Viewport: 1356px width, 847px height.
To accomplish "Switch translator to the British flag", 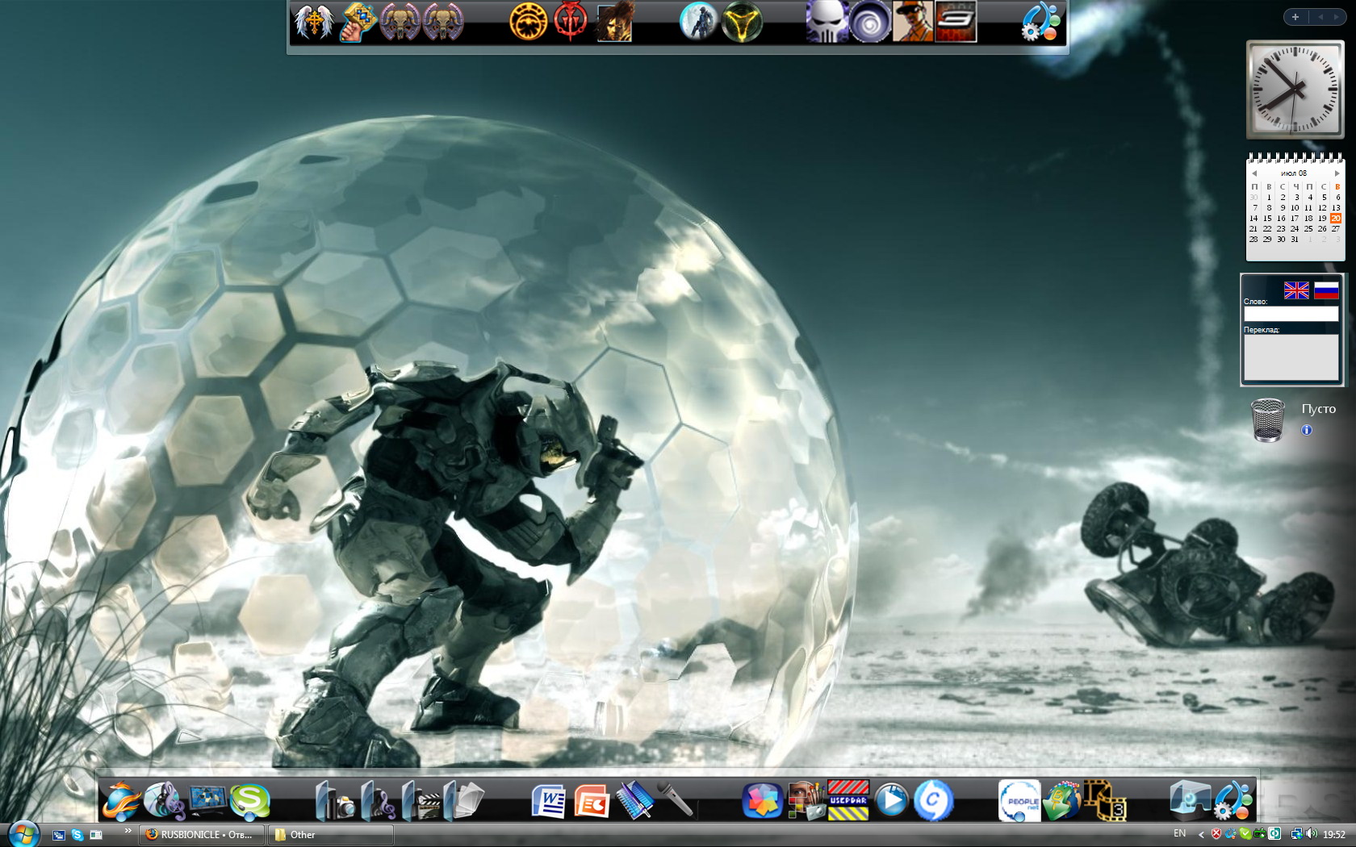I will [1296, 290].
